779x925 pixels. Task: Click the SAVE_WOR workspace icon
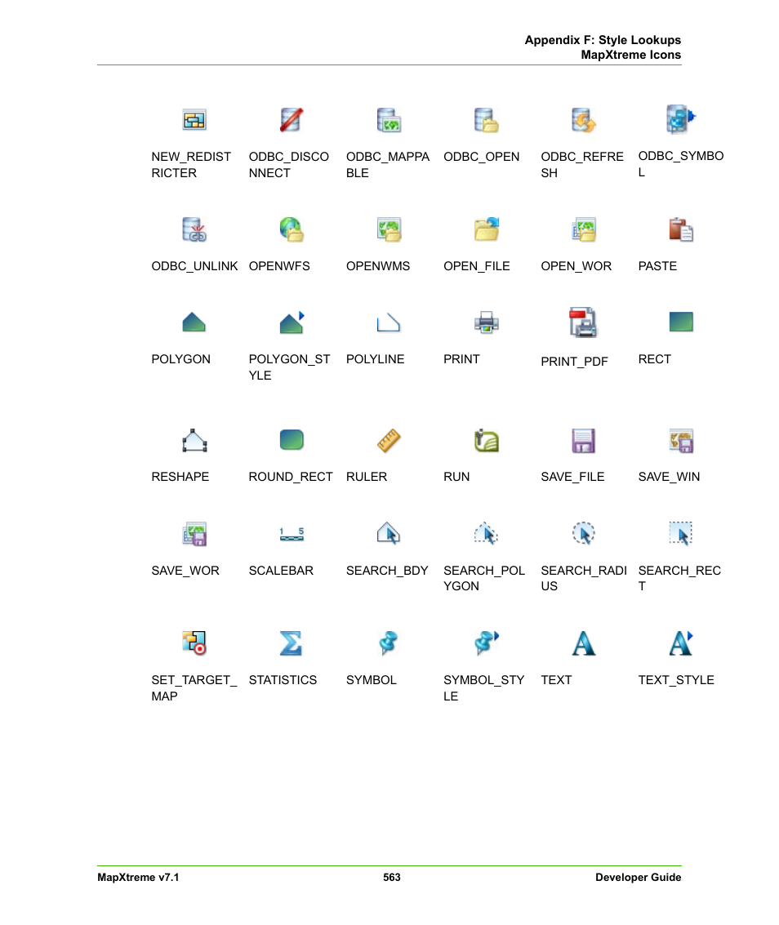(194, 534)
